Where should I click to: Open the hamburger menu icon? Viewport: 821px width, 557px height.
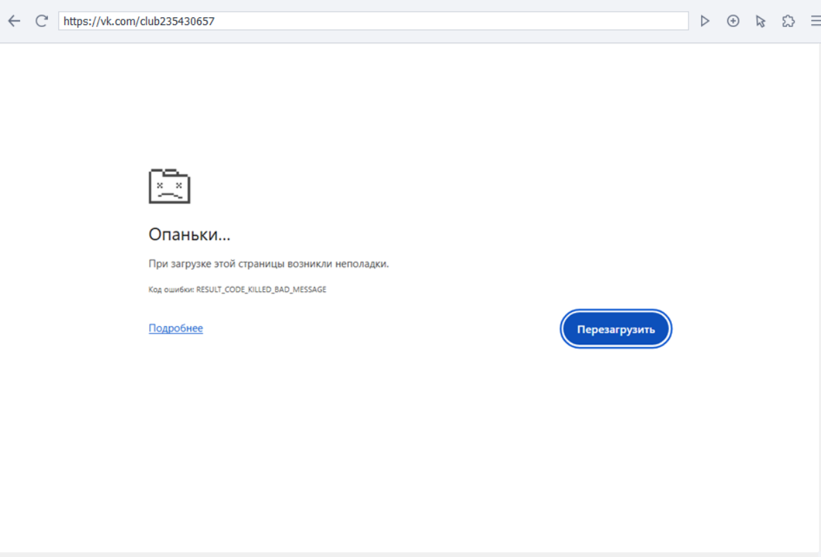[x=815, y=21]
